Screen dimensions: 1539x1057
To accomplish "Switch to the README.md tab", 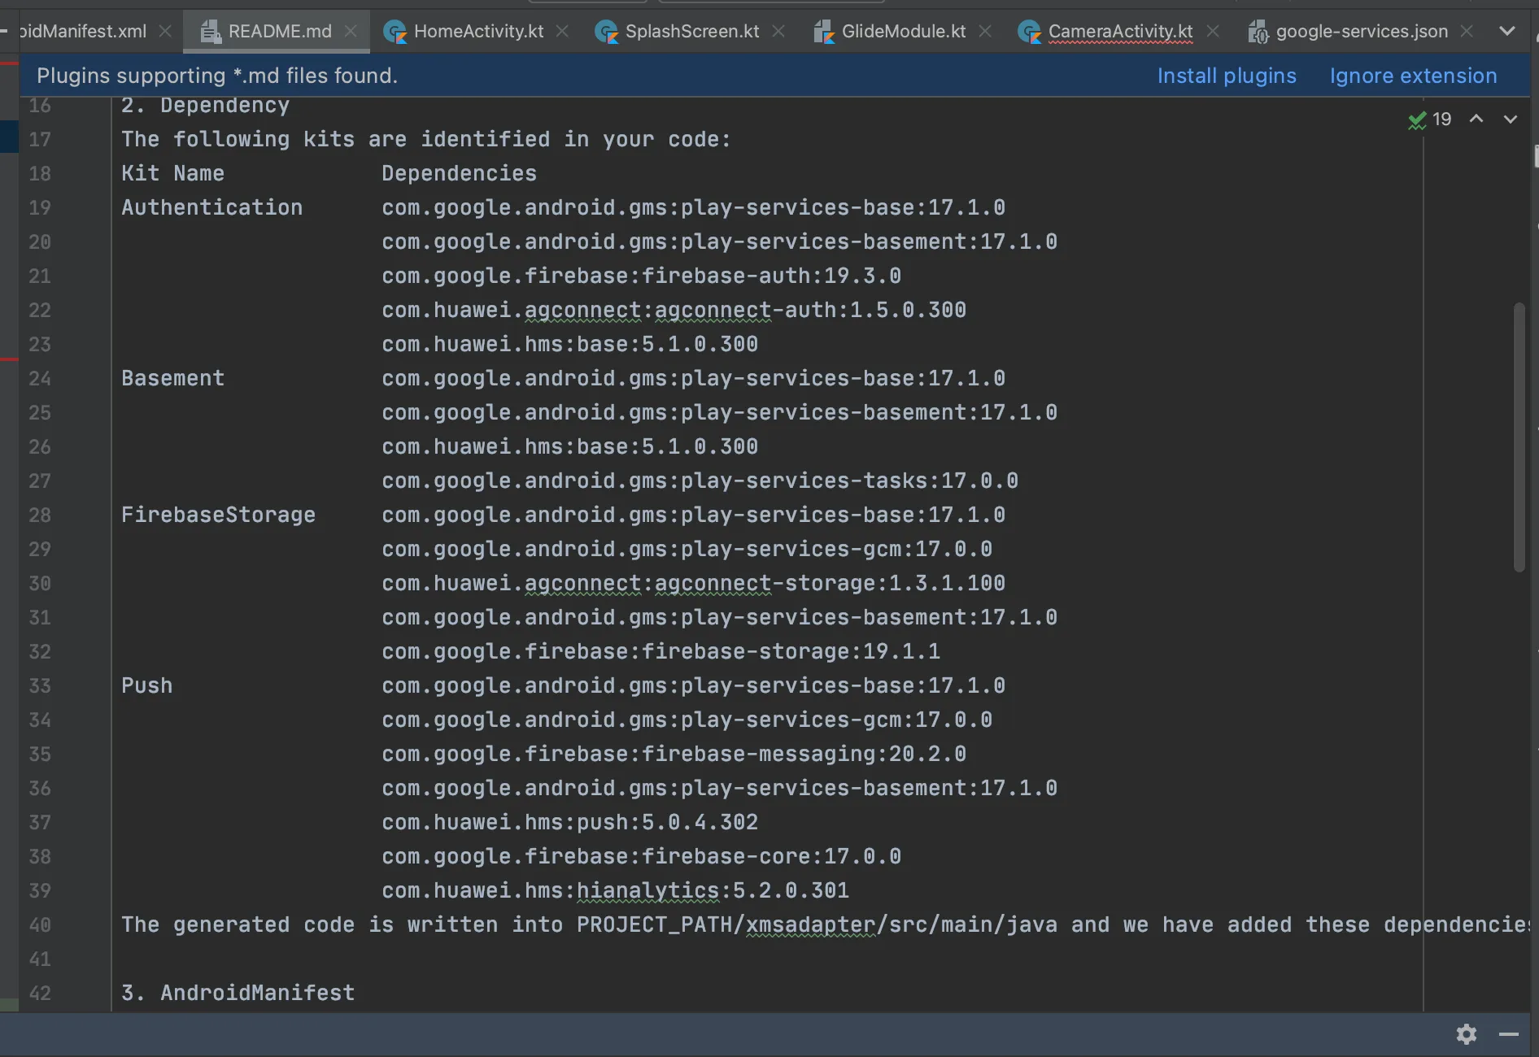I will pyautogui.click(x=279, y=32).
